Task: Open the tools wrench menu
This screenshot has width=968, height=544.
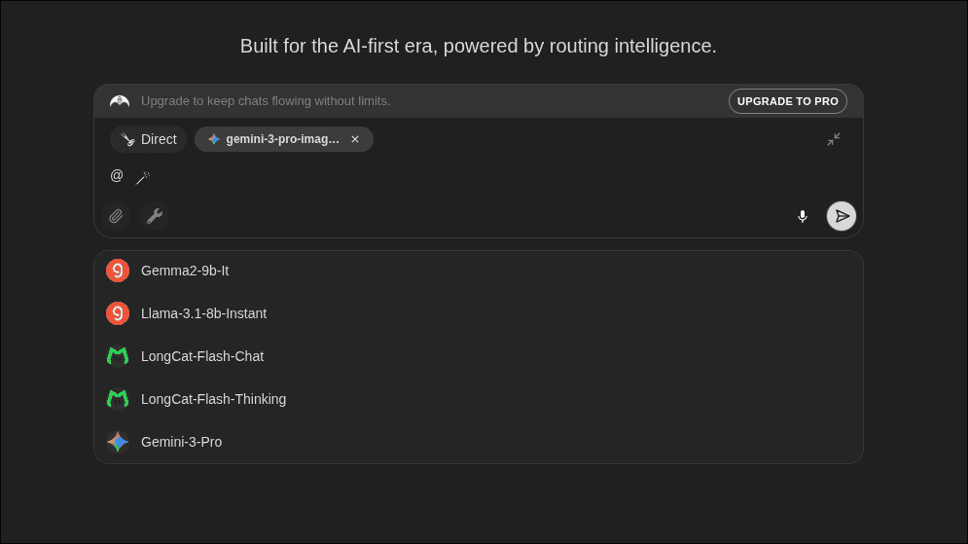Action: point(155,216)
